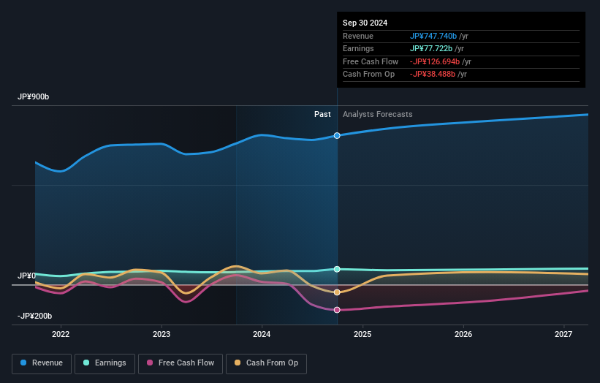Image resolution: width=600 pixels, height=383 pixels.
Task: Click the Free Cash Flow label in tooltip
Action: point(371,61)
